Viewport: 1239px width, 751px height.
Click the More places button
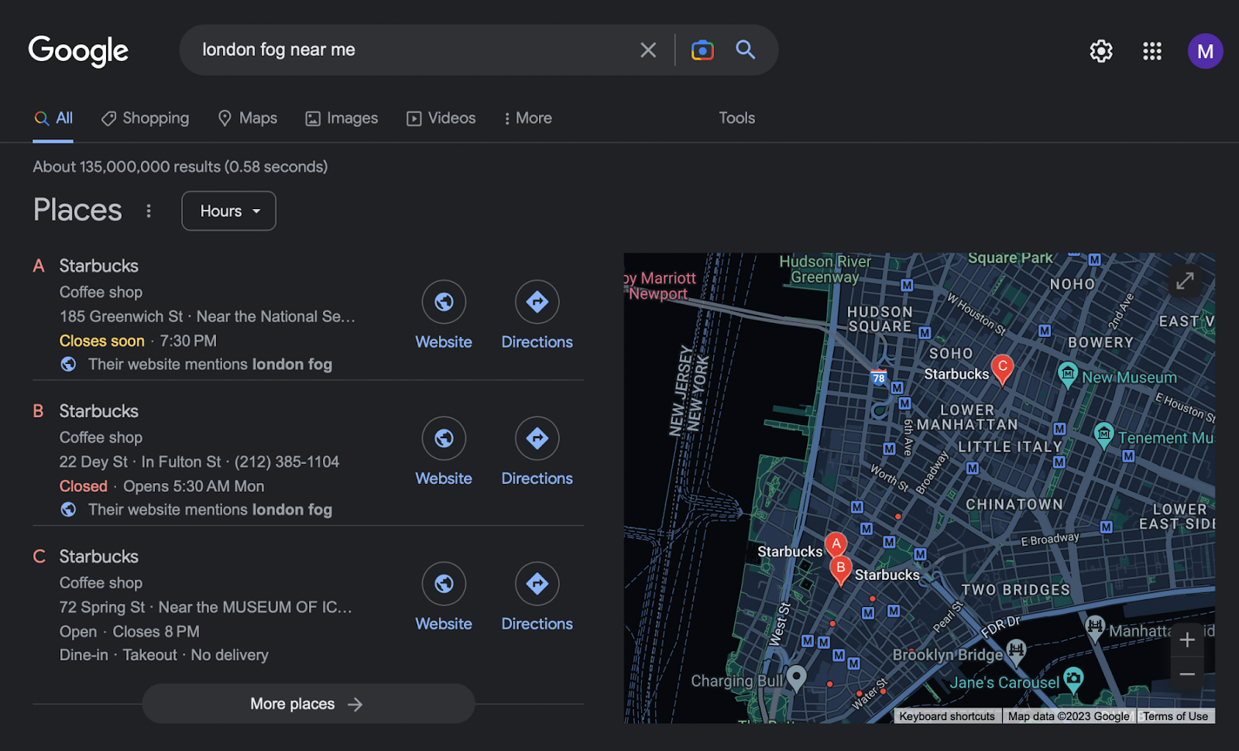click(307, 704)
